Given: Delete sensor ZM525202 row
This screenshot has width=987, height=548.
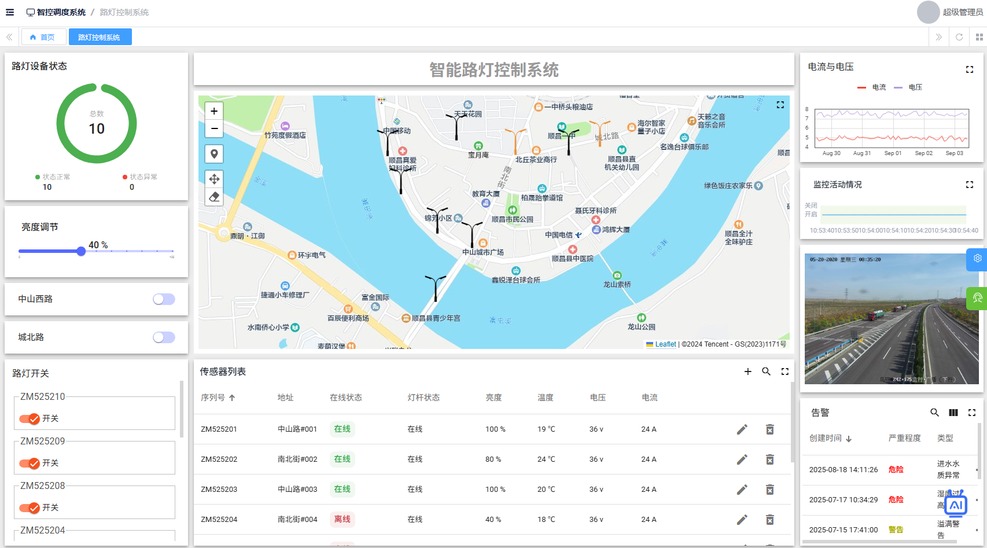Looking at the screenshot, I should (770, 459).
